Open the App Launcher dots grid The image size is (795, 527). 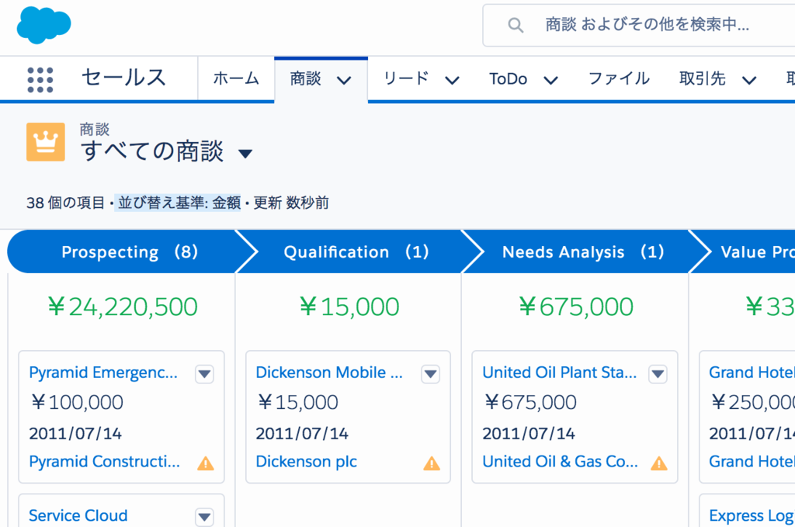click(40, 80)
